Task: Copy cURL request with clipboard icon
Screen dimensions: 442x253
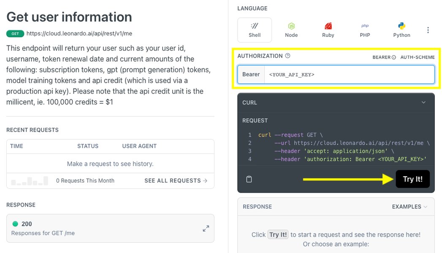Action: (x=249, y=179)
